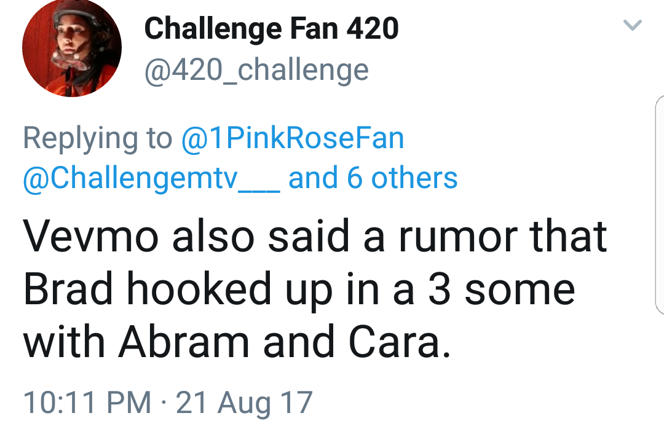Visit the @Challengemtv___ mention link
Viewport: 664px width, 429px height.
click(x=151, y=178)
